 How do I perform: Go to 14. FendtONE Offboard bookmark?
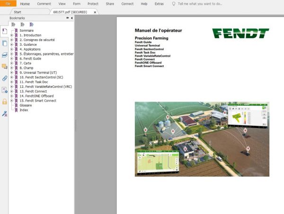(x=36, y=96)
